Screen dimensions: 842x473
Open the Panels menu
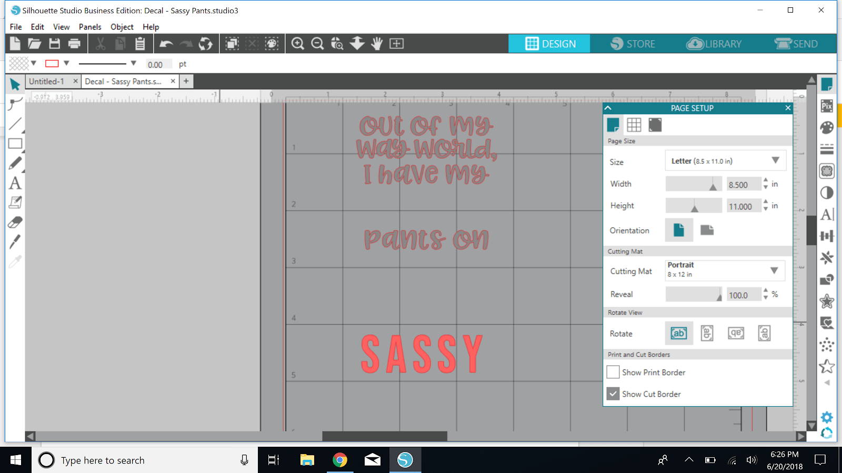pos(90,27)
